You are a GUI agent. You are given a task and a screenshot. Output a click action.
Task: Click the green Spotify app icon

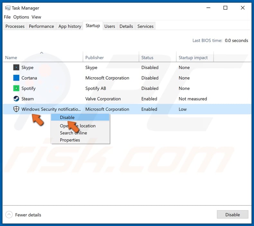point(16,88)
